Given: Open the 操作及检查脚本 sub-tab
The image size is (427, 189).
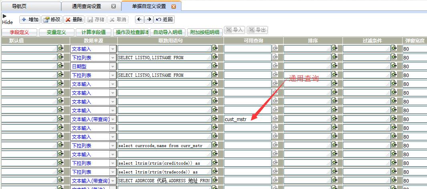Looking at the screenshot, I should click(x=131, y=32).
